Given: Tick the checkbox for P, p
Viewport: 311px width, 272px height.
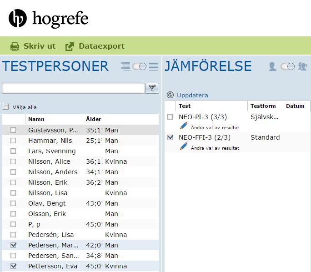Looking at the screenshot, I should click(13, 224).
